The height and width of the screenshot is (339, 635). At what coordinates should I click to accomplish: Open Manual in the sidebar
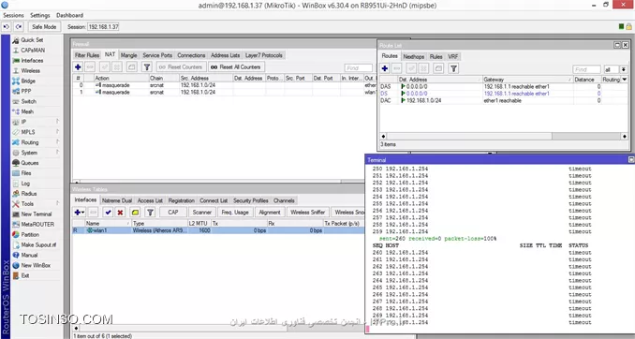(29, 255)
